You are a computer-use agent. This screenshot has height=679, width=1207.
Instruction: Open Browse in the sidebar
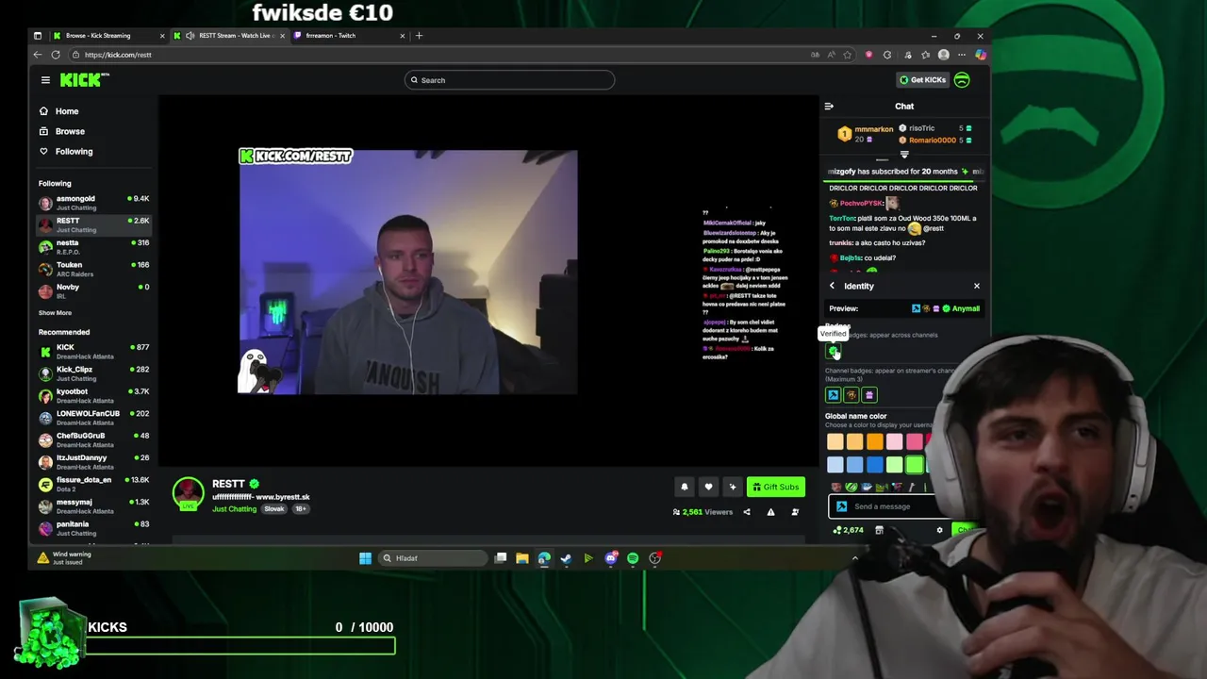click(x=69, y=131)
